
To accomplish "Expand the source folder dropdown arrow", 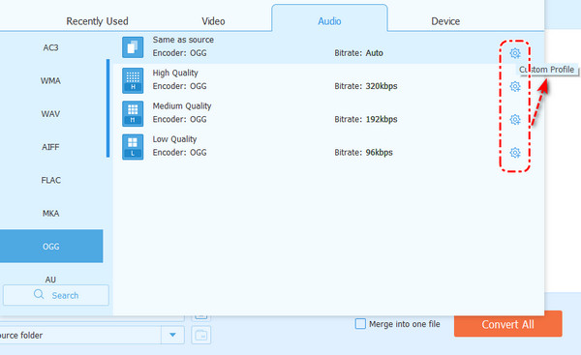I will pyautogui.click(x=172, y=335).
